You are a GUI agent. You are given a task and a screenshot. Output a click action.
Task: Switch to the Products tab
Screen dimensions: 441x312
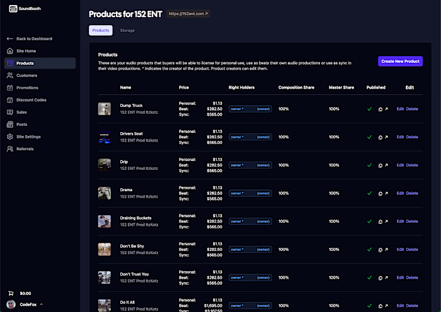coord(101,30)
